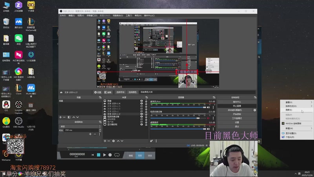Pop out the 控制按钮 dock panel

[255, 98]
